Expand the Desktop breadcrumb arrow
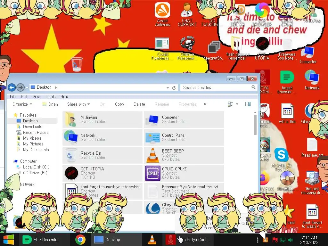328x246 pixels. [56, 87]
